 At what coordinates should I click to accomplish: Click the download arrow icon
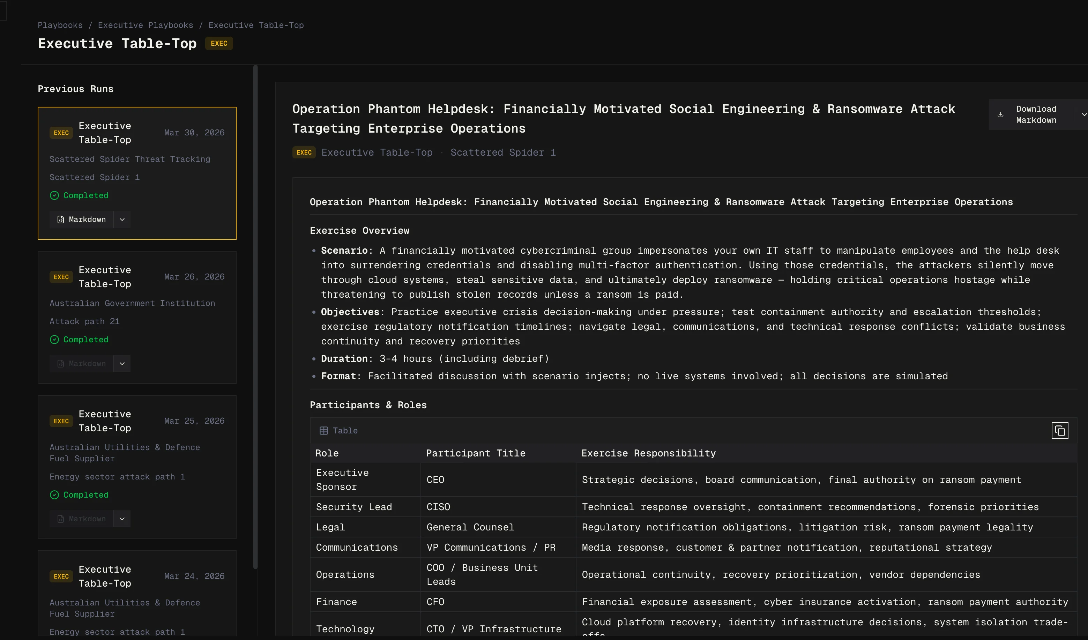click(x=1000, y=114)
